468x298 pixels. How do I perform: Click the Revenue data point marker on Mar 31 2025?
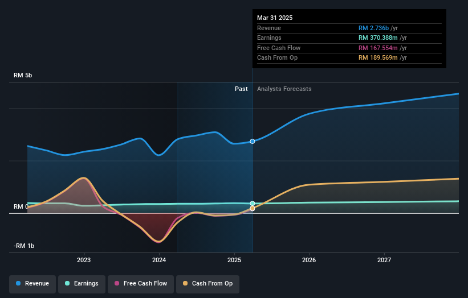coord(253,142)
